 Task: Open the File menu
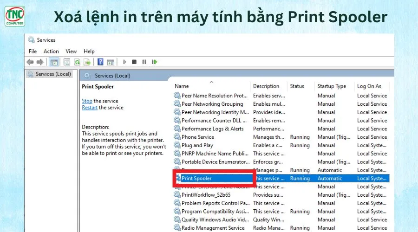33,51
